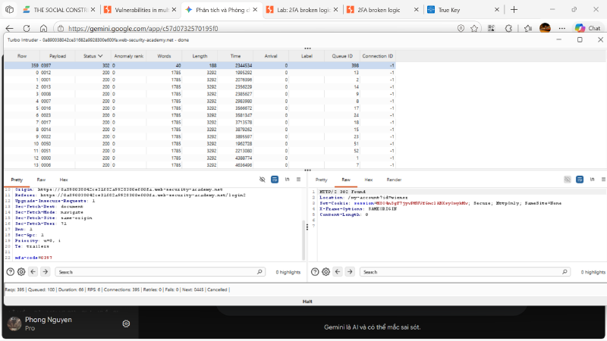
Task: Toggle line wrap icon in response panel
Action: [580, 180]
